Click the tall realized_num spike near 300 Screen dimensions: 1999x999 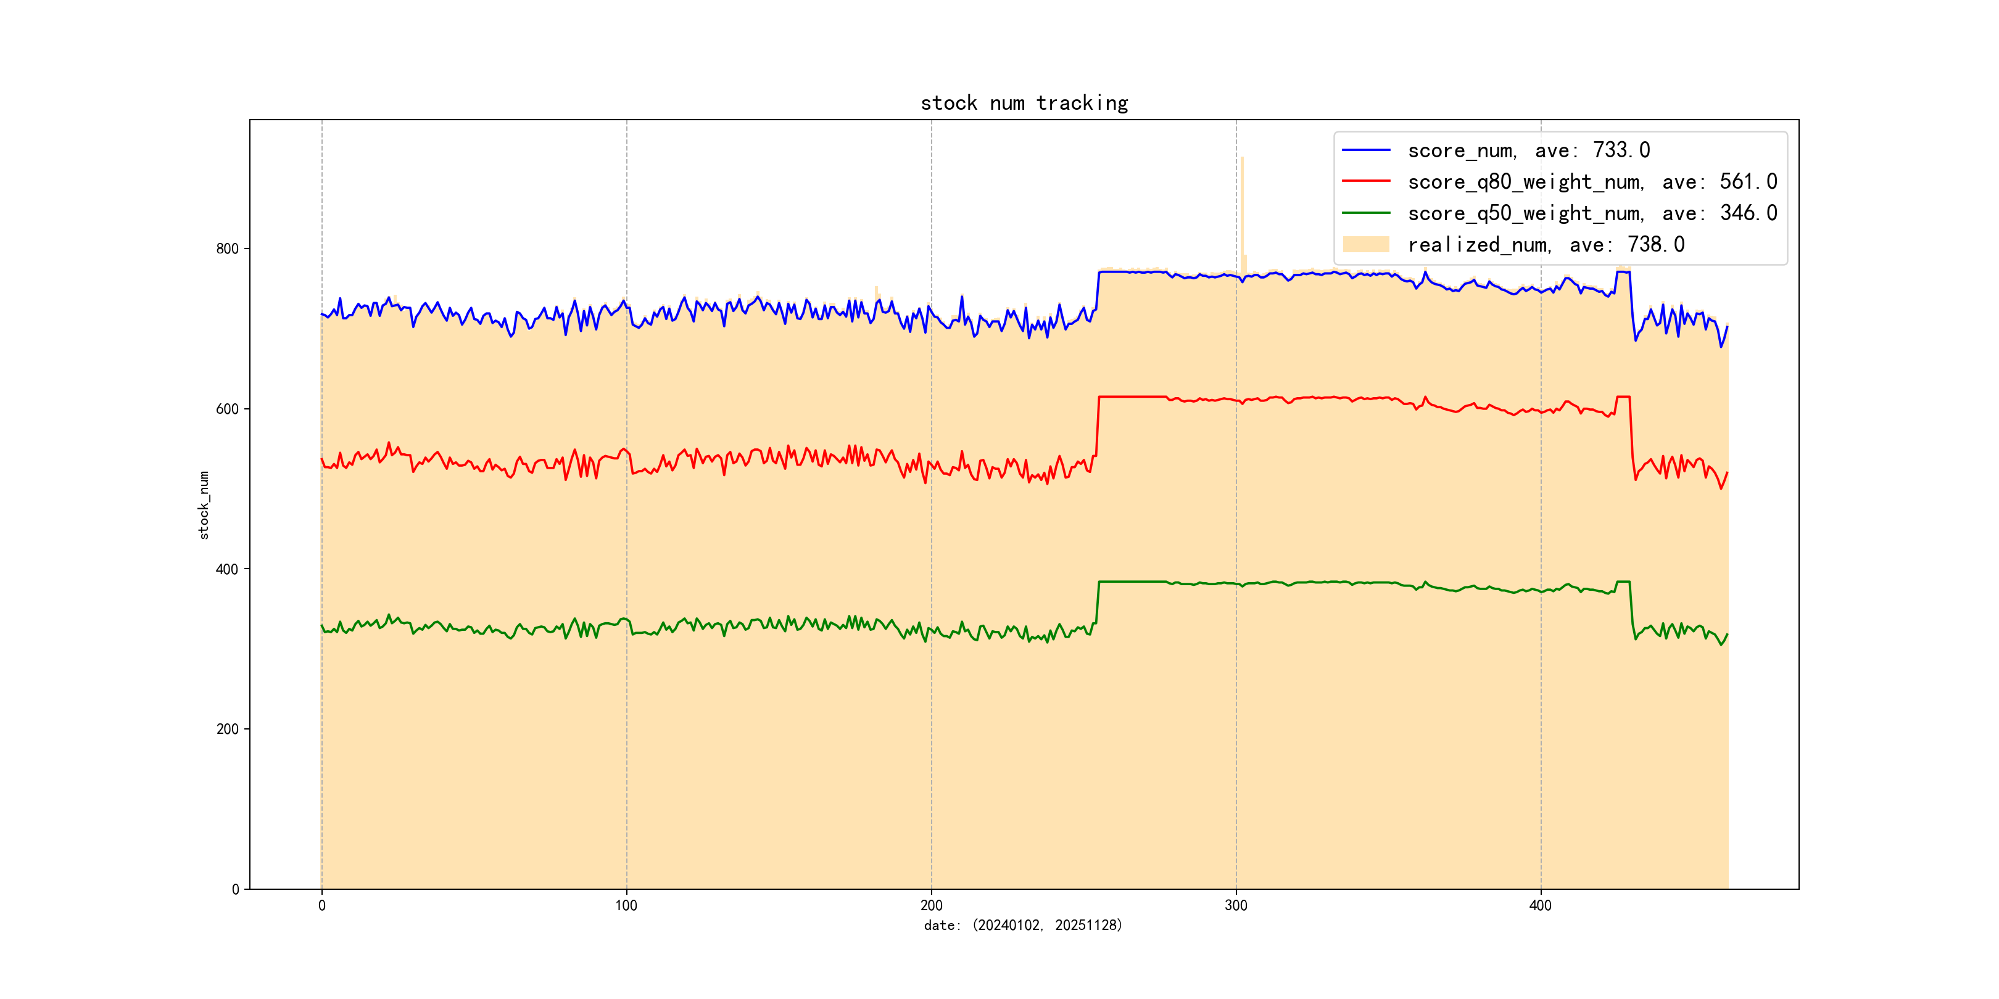tap(1243, 210)
